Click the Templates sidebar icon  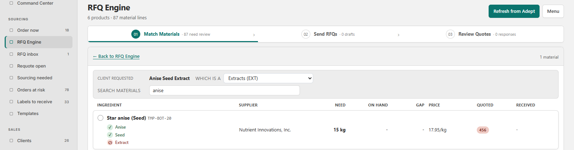pyautogui.click(x=11, y=114)
